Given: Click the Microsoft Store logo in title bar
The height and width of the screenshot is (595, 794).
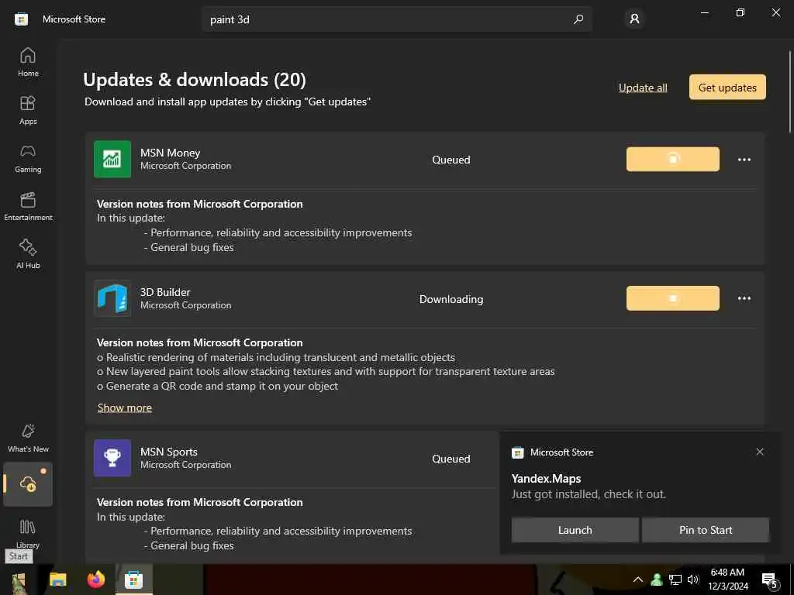Looking at the screenshot, I should tap(21, 19).
